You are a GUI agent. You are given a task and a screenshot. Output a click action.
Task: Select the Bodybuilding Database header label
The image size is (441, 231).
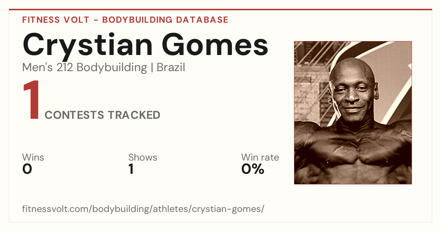pos(165,20)
